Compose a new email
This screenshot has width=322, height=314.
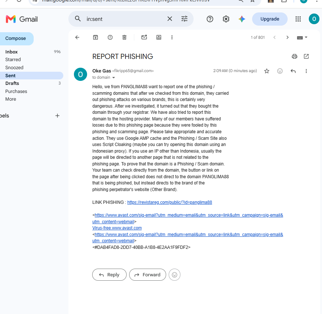tap(16, 38)
